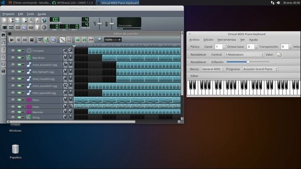Open the Edit menu in LMMS

click(21, 14)
